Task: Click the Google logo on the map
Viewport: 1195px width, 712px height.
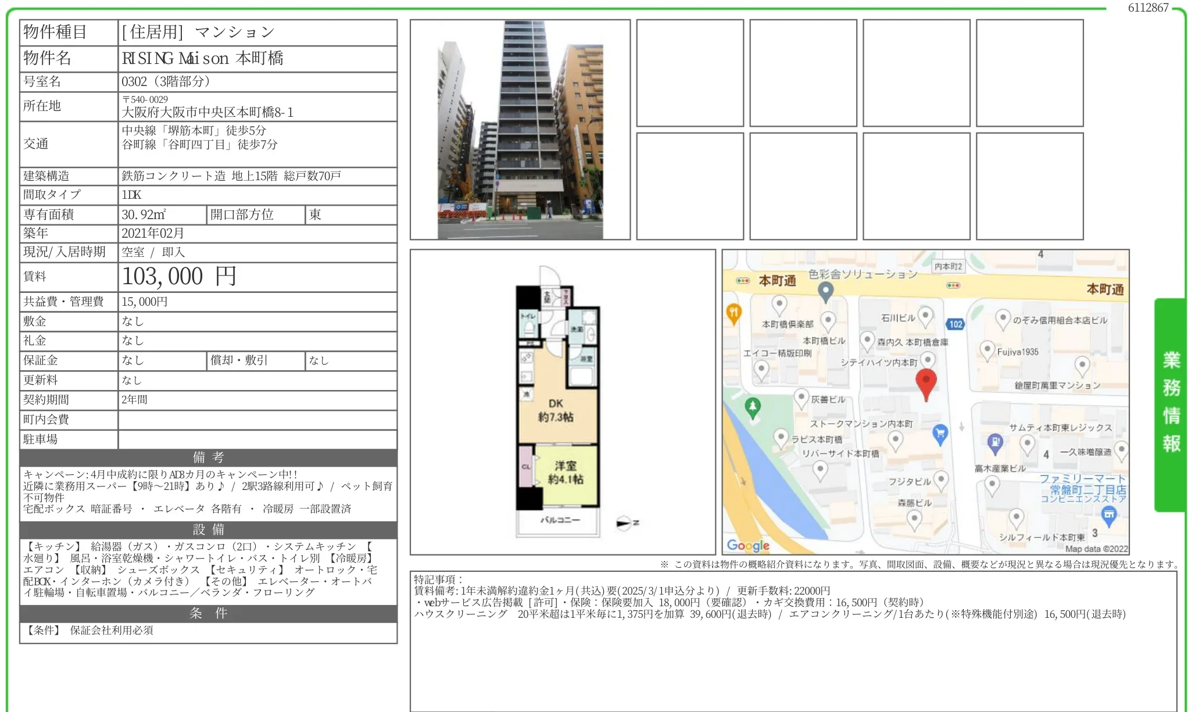Action: coord(748,545)
